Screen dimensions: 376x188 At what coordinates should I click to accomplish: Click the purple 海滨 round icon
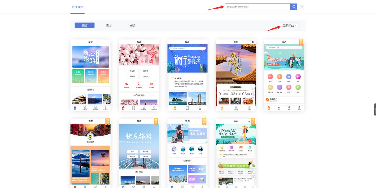tap(289, 77)
